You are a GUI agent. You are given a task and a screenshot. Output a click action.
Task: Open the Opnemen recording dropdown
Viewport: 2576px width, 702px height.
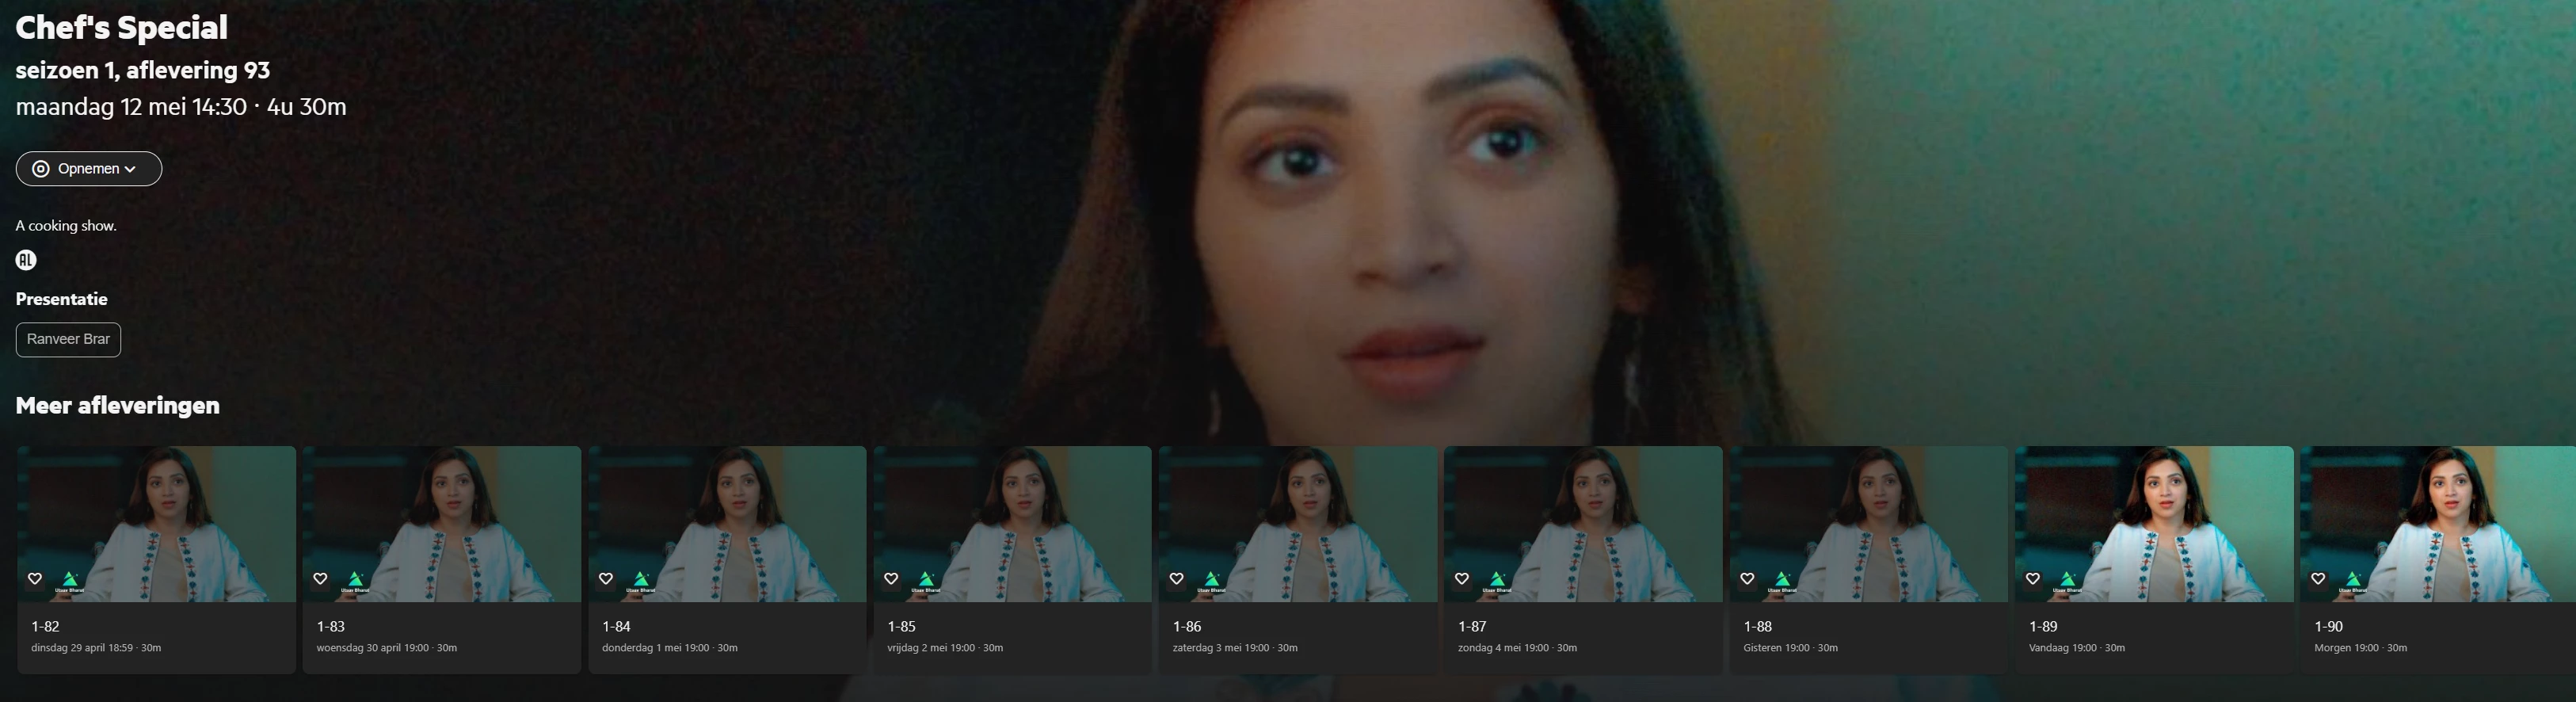(89, 169)
